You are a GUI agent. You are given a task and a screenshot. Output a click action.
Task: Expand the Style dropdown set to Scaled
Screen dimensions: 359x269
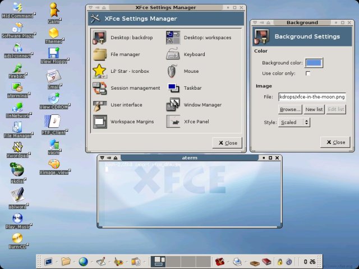coord(294,122)
